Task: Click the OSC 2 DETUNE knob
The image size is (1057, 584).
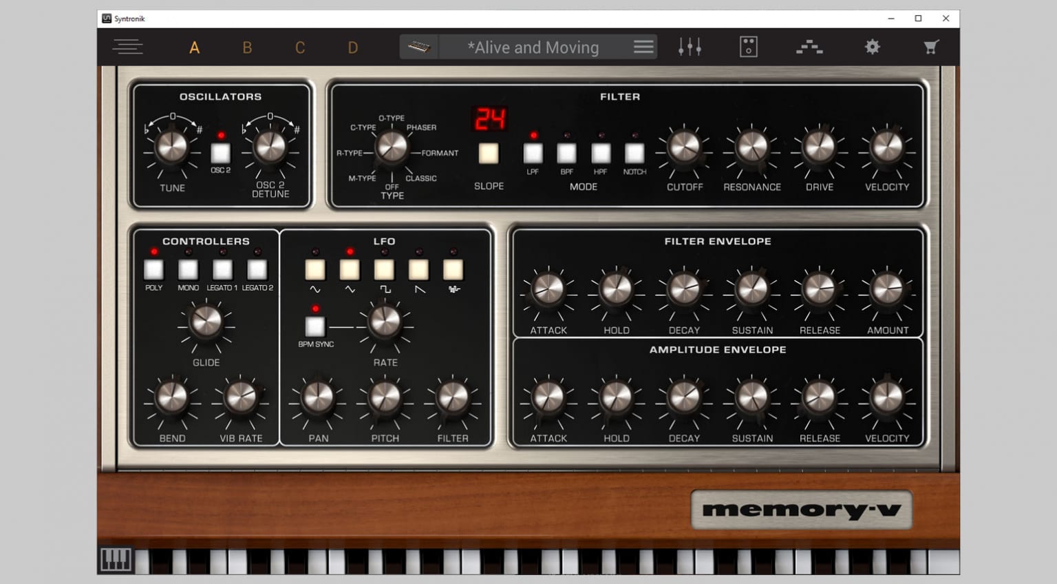Action: pos(270,147)
